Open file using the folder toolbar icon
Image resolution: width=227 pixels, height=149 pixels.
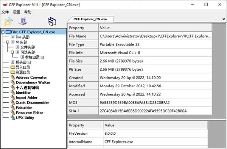[9, 21]
